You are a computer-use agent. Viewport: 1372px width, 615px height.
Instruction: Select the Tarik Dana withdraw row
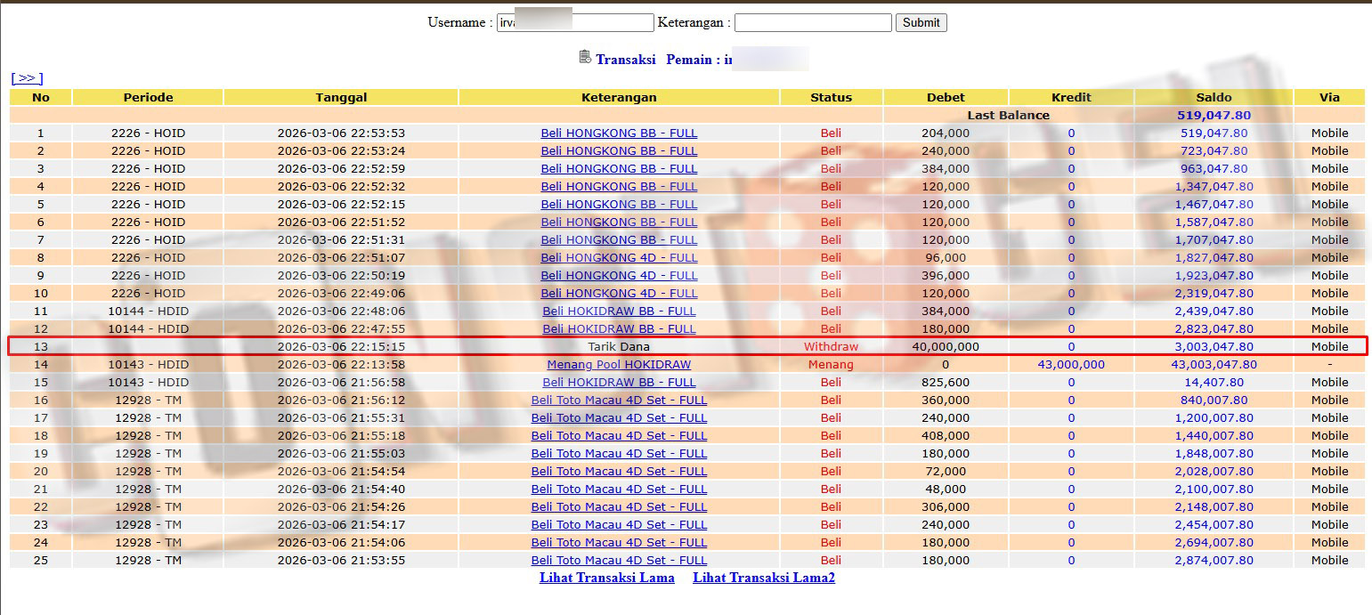pyautogui.click(x=619, y=346)
